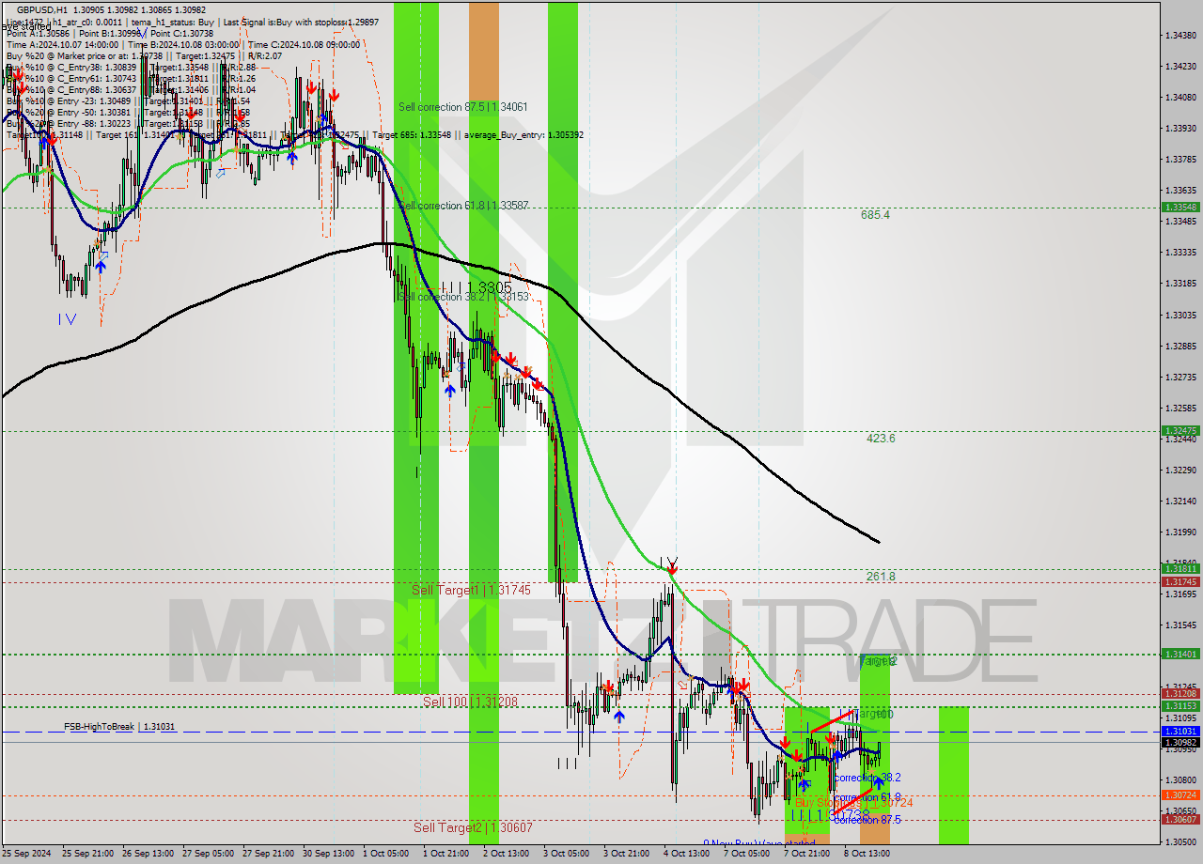Click the 1.31545 price axis label
Screen dimensions: 1203x864
coord(1180,625)
